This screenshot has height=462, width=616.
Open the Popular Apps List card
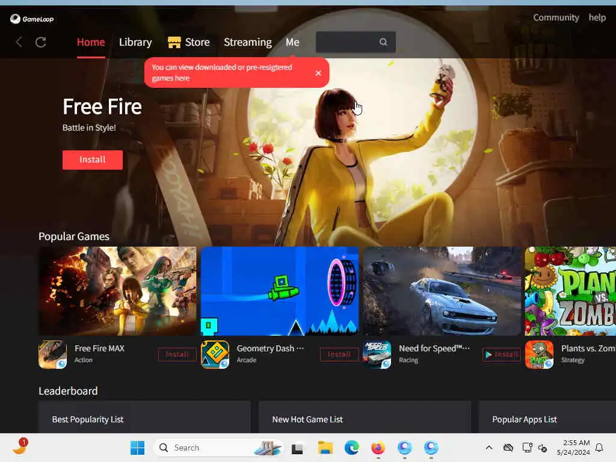547,417
